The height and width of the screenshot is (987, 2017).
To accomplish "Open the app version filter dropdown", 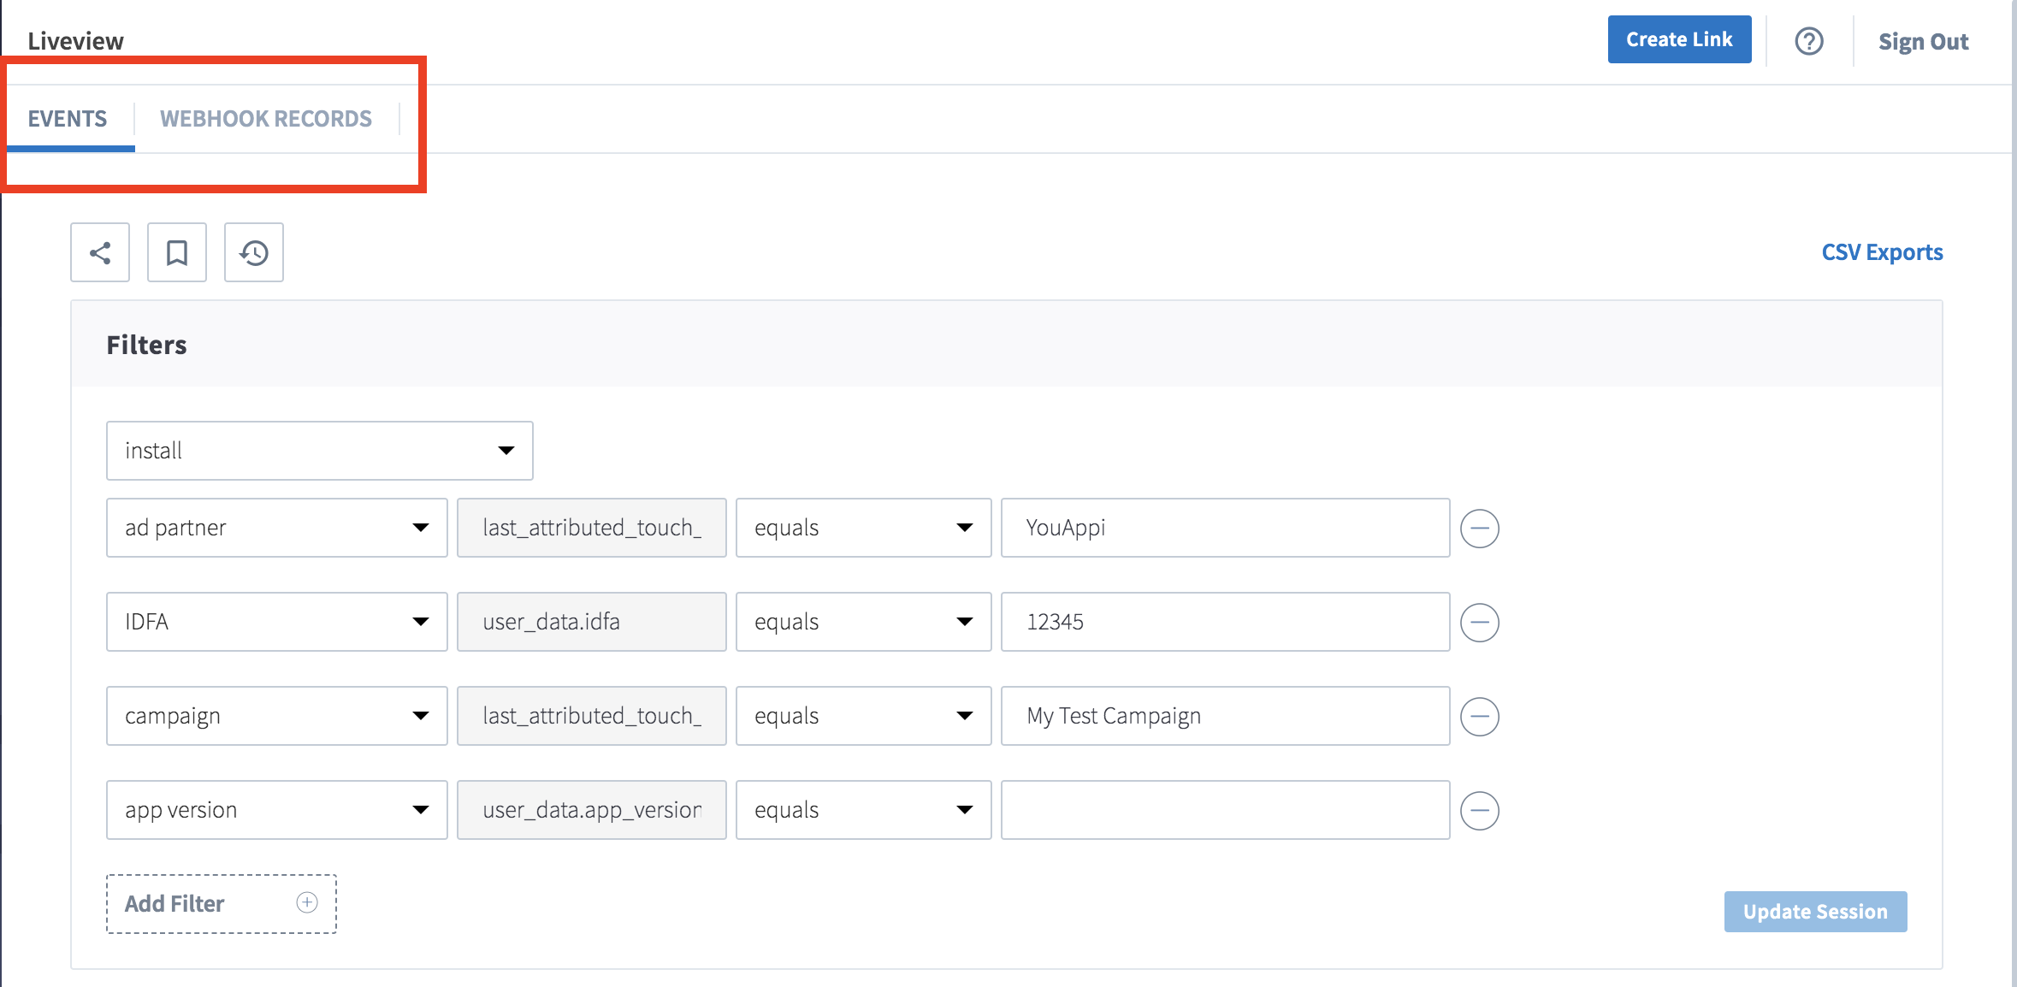I will [276, 810].
